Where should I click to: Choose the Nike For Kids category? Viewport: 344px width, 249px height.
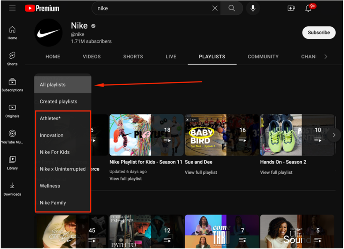click(63, 152)
